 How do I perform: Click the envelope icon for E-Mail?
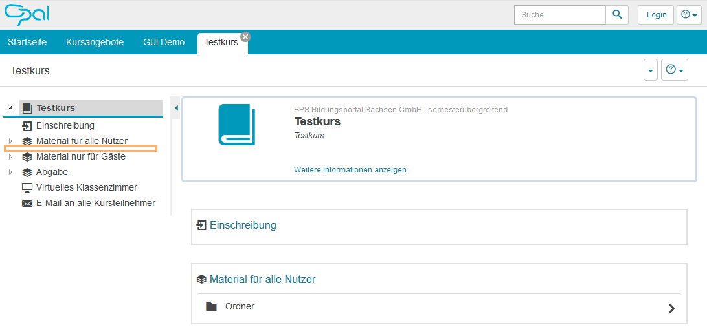[x=27, y=204]
